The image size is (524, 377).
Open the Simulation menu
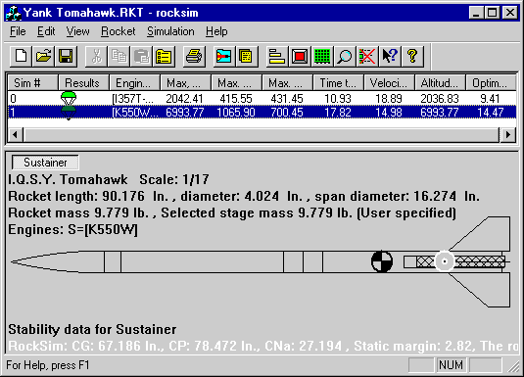point(170,31)
